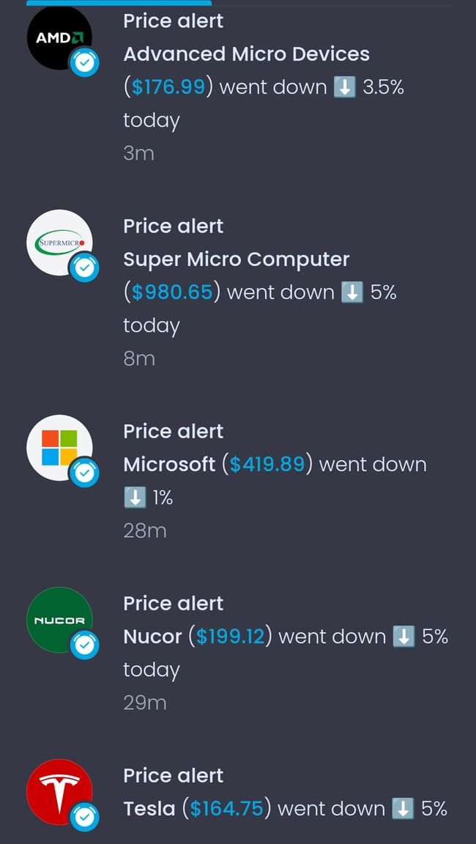Follow the $980.65 price link
476x844 pixels.
pos(172,292)
